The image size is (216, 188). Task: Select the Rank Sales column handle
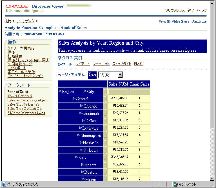140,91
